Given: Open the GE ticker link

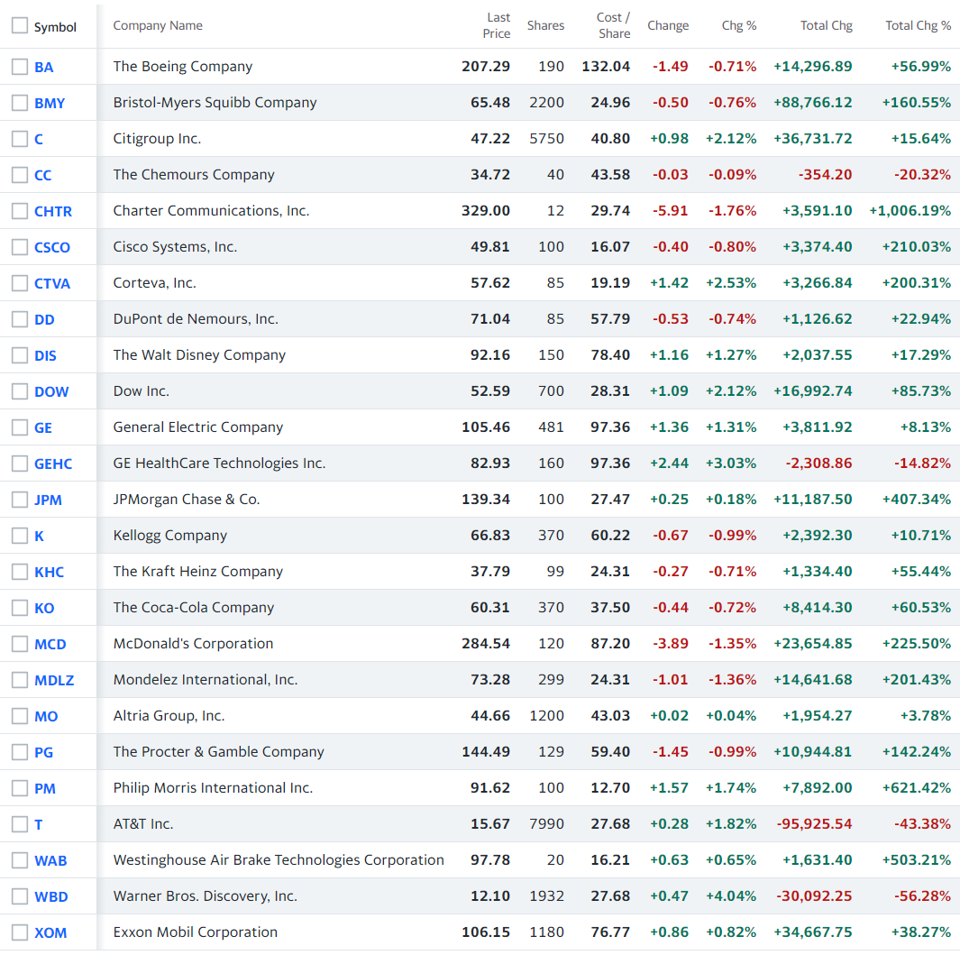Looking at the screenshot, I should click(x=43, y=428).
